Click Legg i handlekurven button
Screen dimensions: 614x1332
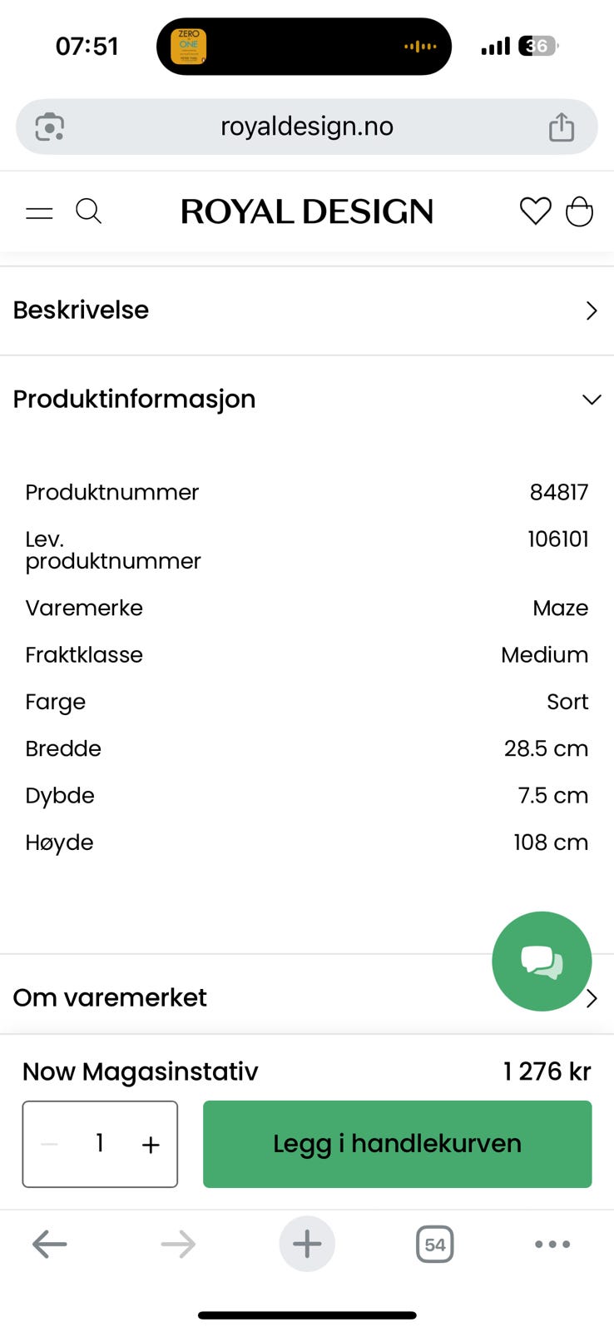point(397,1144)
